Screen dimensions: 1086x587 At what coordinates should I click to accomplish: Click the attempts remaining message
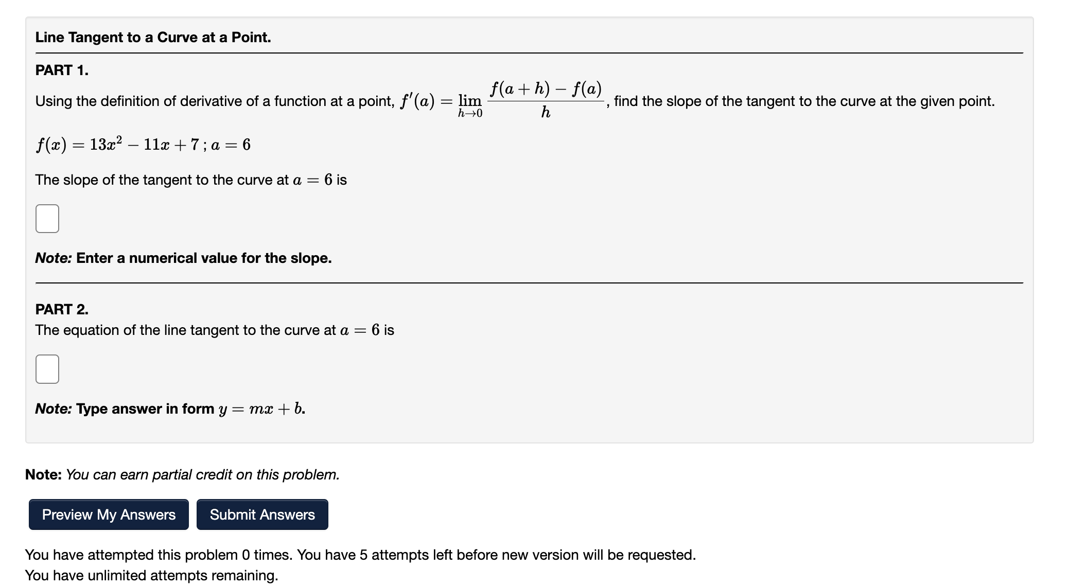[x=152, y=576]
